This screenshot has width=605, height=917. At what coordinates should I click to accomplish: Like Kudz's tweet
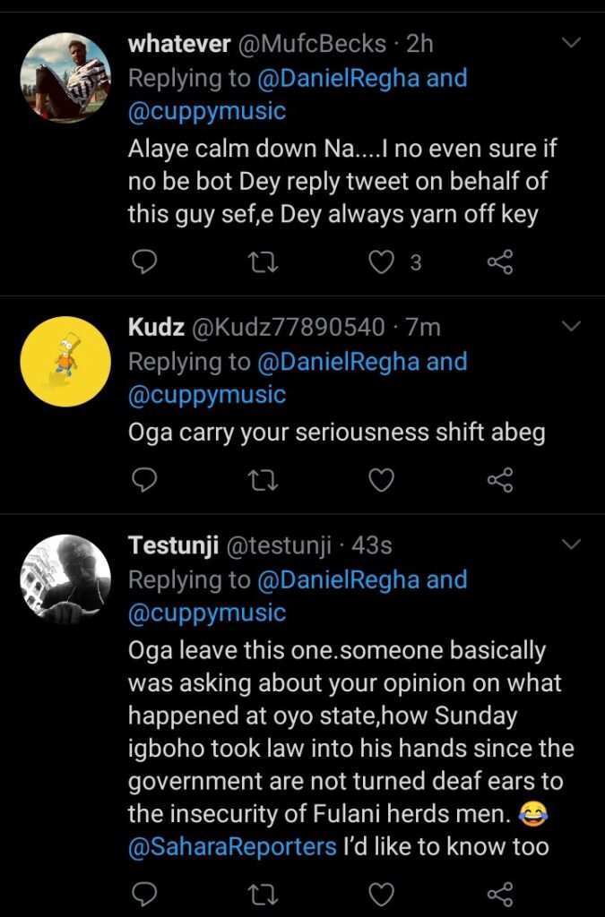382,481
